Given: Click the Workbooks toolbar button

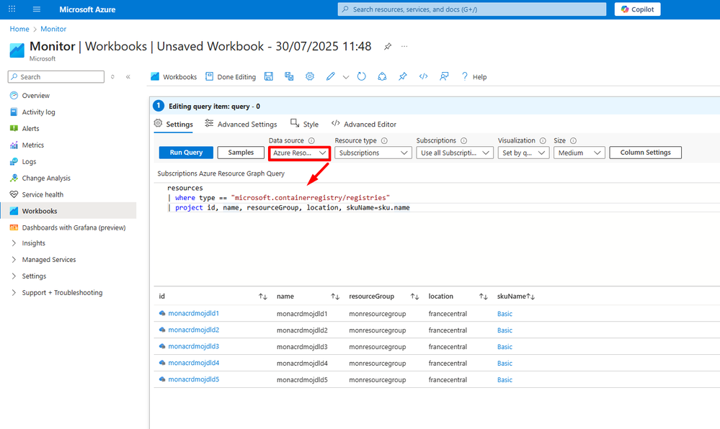Looking at the screenshot, I should (174, 76).
